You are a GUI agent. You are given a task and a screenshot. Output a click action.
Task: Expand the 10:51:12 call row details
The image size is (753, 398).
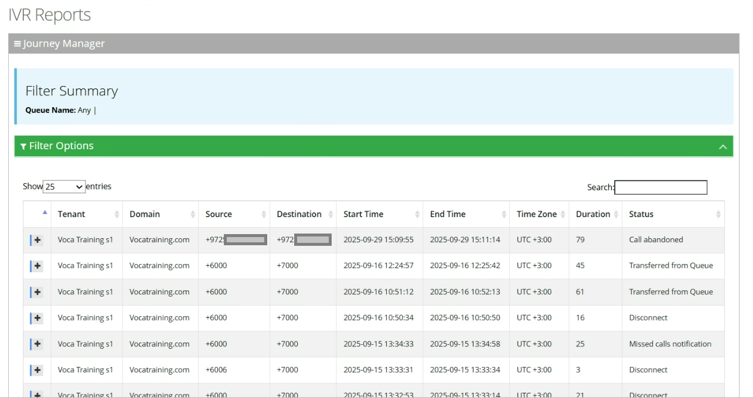coord(38,292)
